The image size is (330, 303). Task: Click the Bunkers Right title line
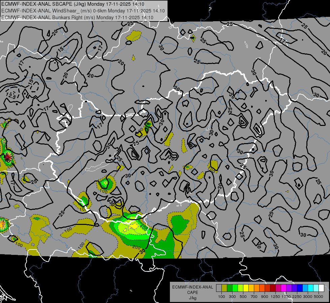pyautogui.click(x=77, y=18)
